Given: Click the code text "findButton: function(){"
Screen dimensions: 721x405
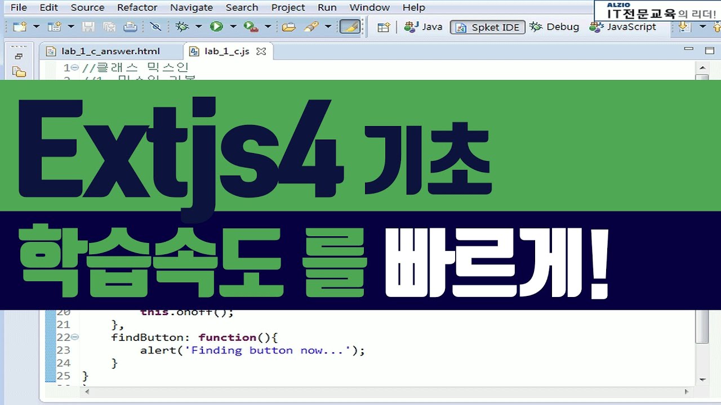Looking at the screenshot, I should point(194,337).
